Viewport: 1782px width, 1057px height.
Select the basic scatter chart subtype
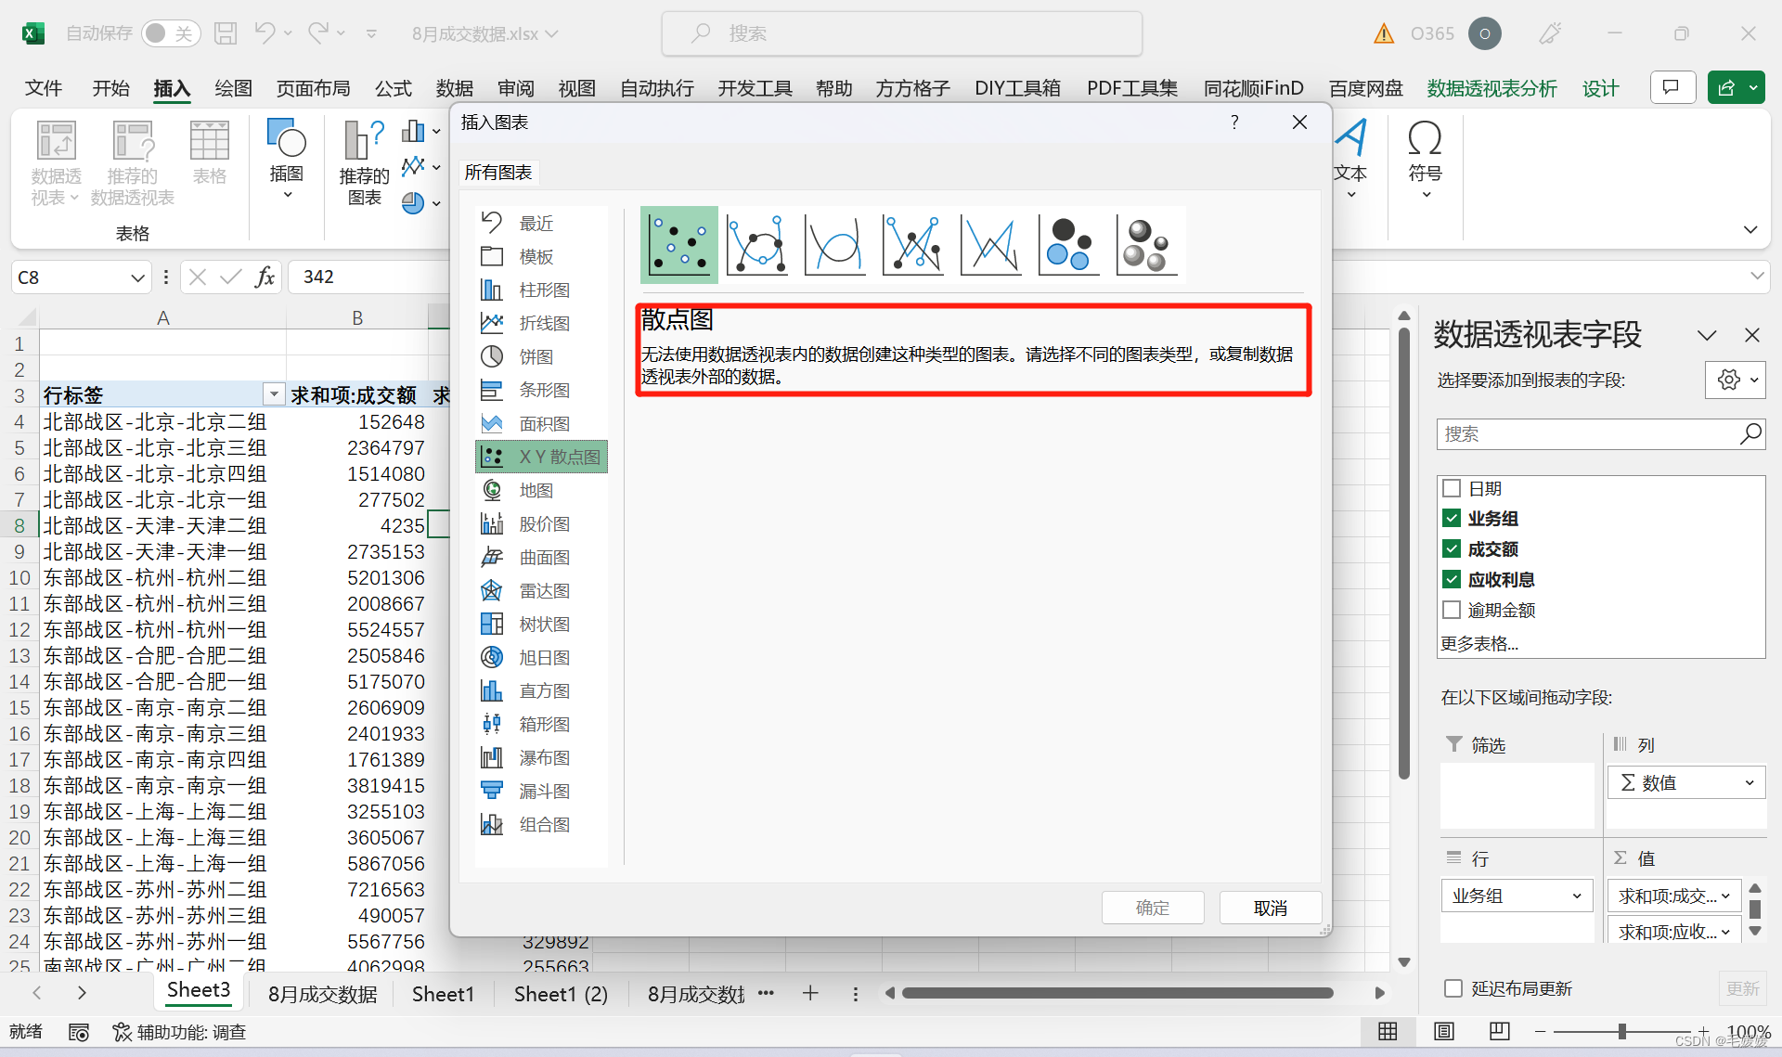[678, 245]
